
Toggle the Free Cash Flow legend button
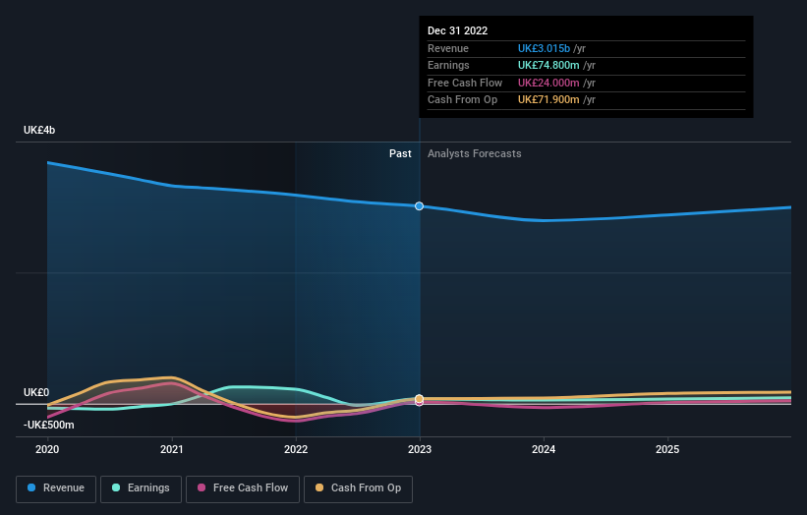(x=243, y=488)
